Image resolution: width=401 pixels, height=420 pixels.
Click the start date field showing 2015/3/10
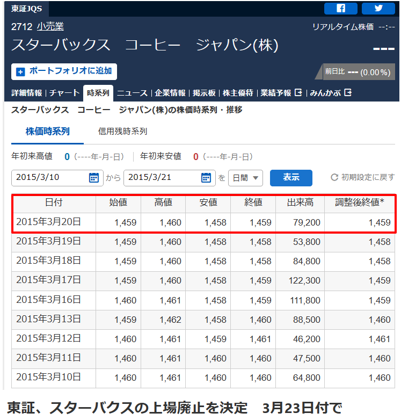tap(57, 178)
